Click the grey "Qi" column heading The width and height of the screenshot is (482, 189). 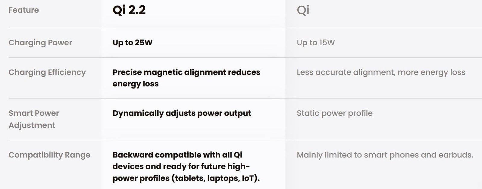click(x=303, y=10)
